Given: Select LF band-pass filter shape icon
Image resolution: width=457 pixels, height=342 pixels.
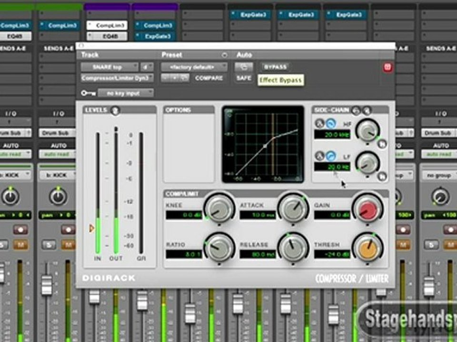Looking at the screenshot, I should (x=320, y=156).
